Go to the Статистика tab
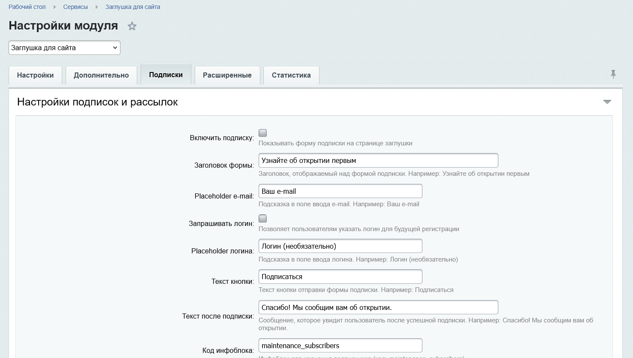The height and width of the screenshot is (358, 633). [291, 75]
